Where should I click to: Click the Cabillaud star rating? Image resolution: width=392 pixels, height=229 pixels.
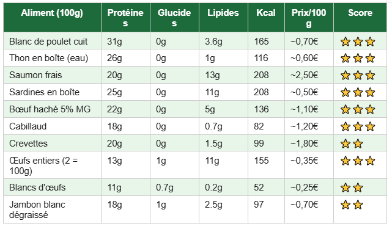pos(358,126)
